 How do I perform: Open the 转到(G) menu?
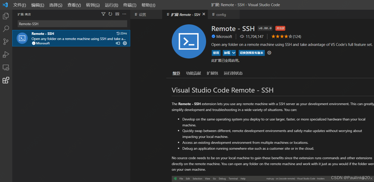click(93, 5)
